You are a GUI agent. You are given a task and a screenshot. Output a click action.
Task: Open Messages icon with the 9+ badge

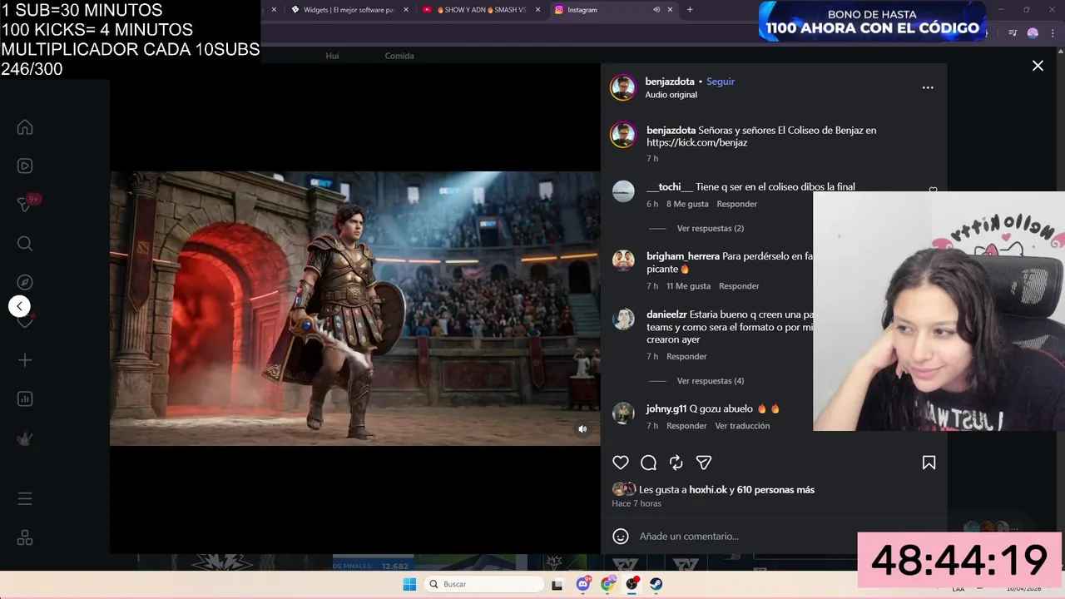25,205
